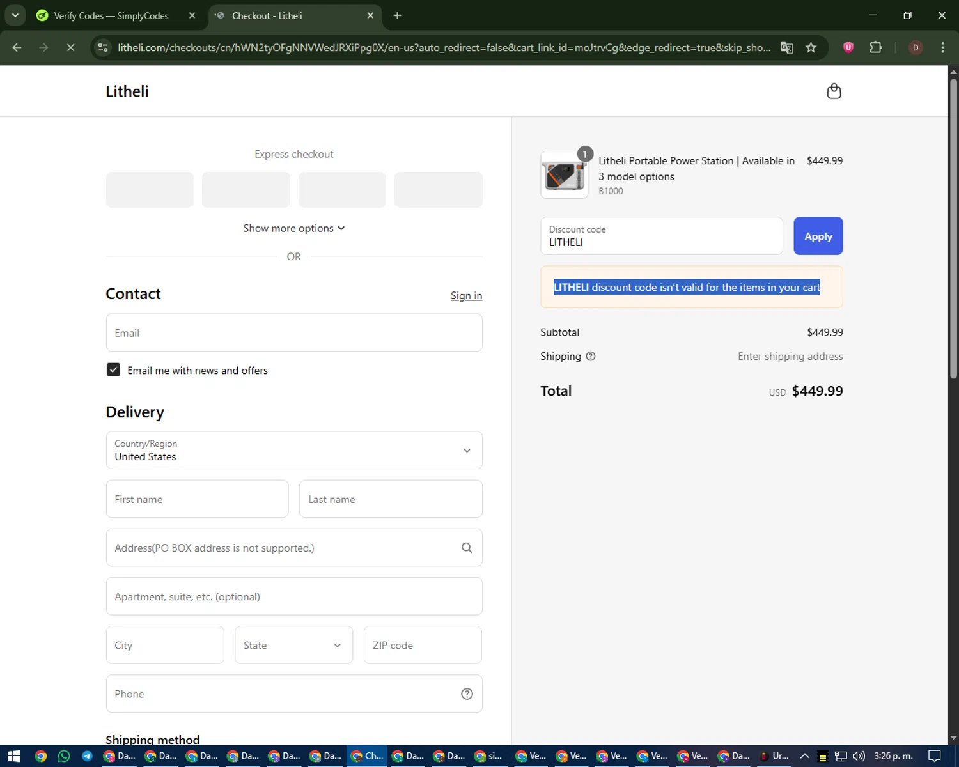Click the second express checkout button
The width and height of the screenshot is (959, 767).
[x=246, y=190]
